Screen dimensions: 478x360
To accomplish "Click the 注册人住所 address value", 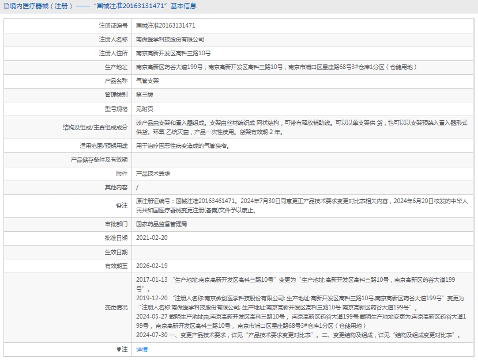I will pyautogui.click(x=173, y=53).
